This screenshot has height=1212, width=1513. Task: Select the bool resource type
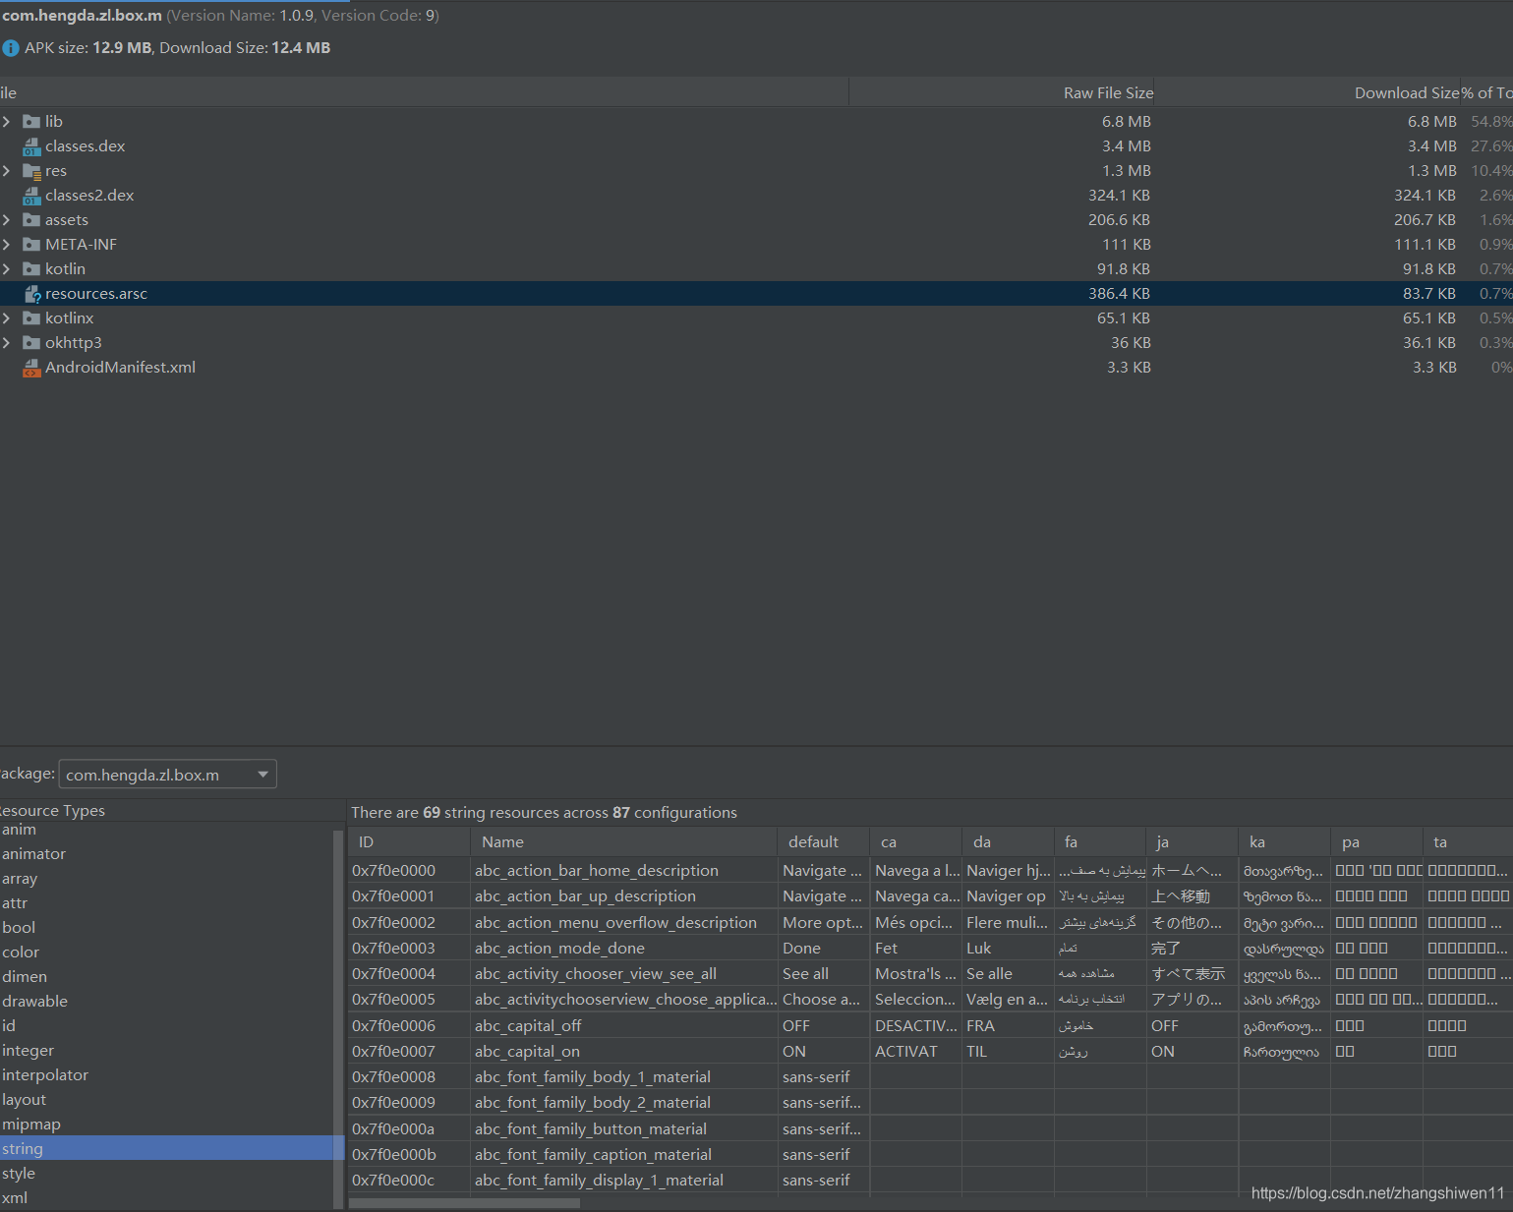167,928
